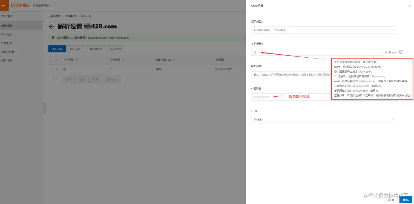Image resolution: width=414 pixels, height=204 pixels.
Task: Tick the checkbox for the @ record row
Action: 55,69
